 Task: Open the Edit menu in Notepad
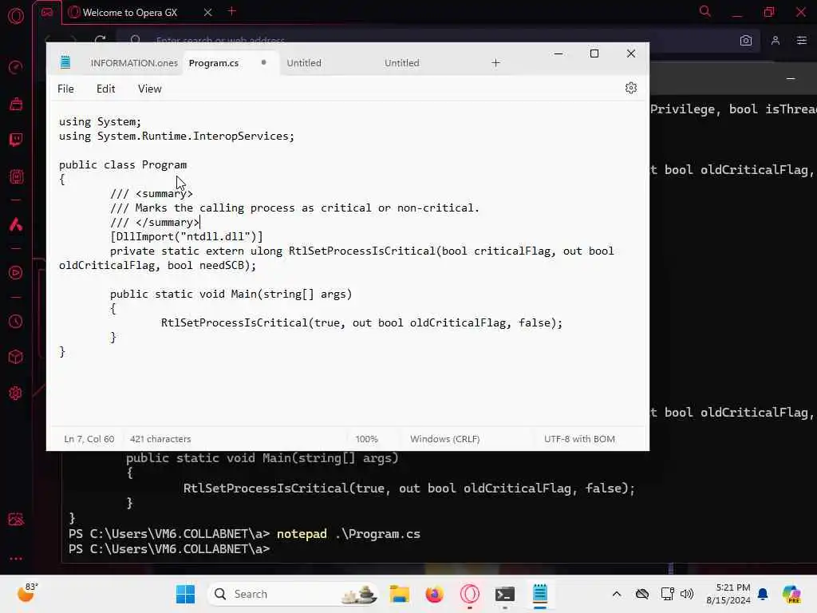pyautogui.click(x=106, y=89)
